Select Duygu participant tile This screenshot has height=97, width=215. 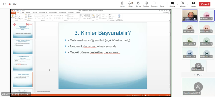(207, 53)
